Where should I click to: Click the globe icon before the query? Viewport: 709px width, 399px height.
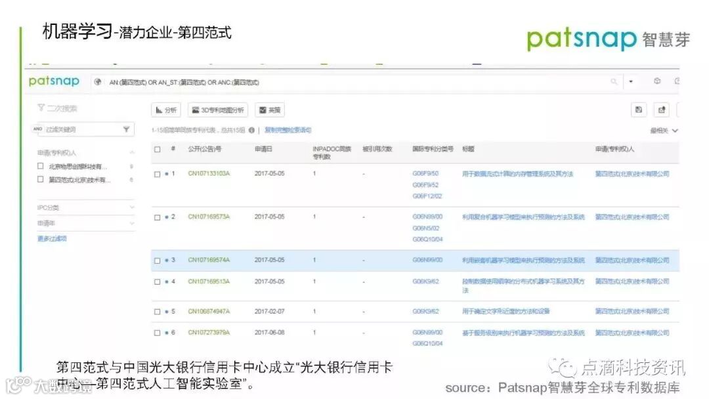click(x=97, y=82)
